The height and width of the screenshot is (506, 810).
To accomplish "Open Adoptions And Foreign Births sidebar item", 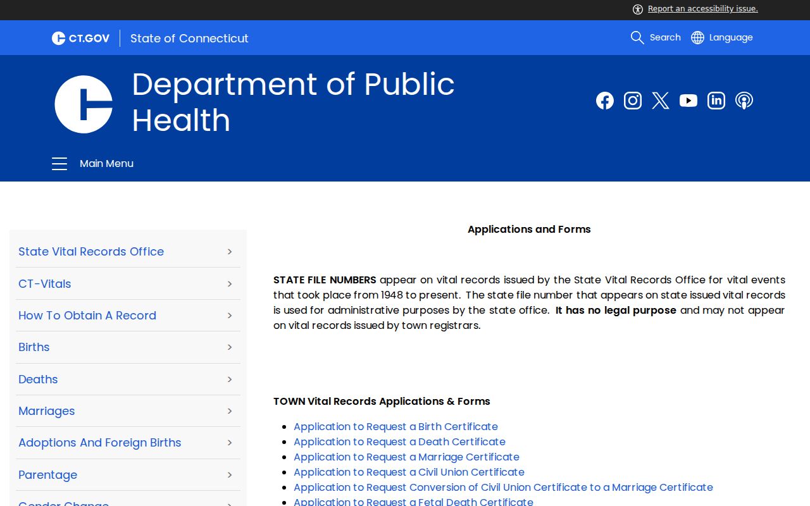I will [100, 443].
